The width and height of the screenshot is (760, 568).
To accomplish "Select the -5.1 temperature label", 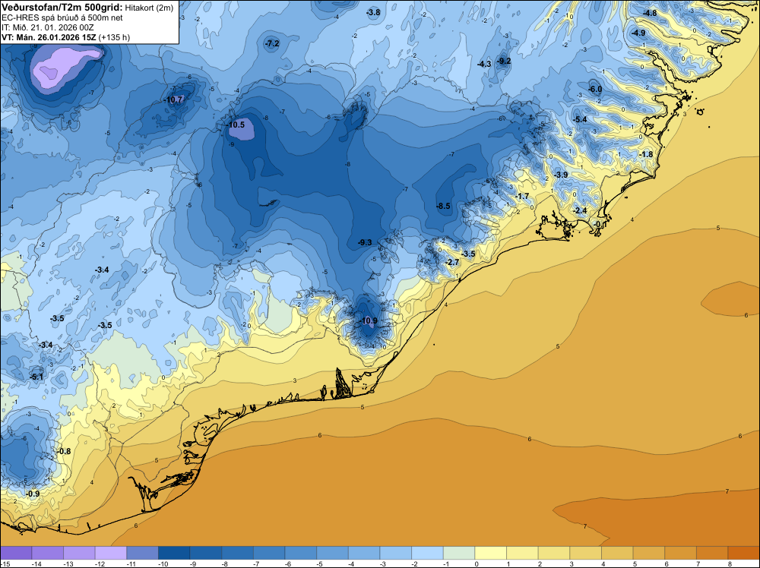I will pyautogui.click(x=36, y=377).
